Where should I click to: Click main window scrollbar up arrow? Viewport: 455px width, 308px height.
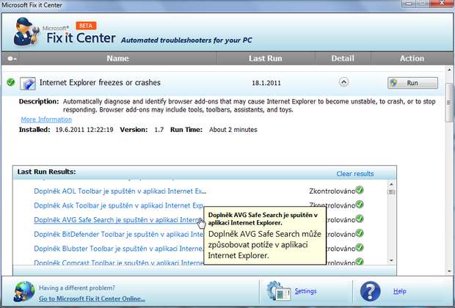pyautogui.click(x=449, y=70)
